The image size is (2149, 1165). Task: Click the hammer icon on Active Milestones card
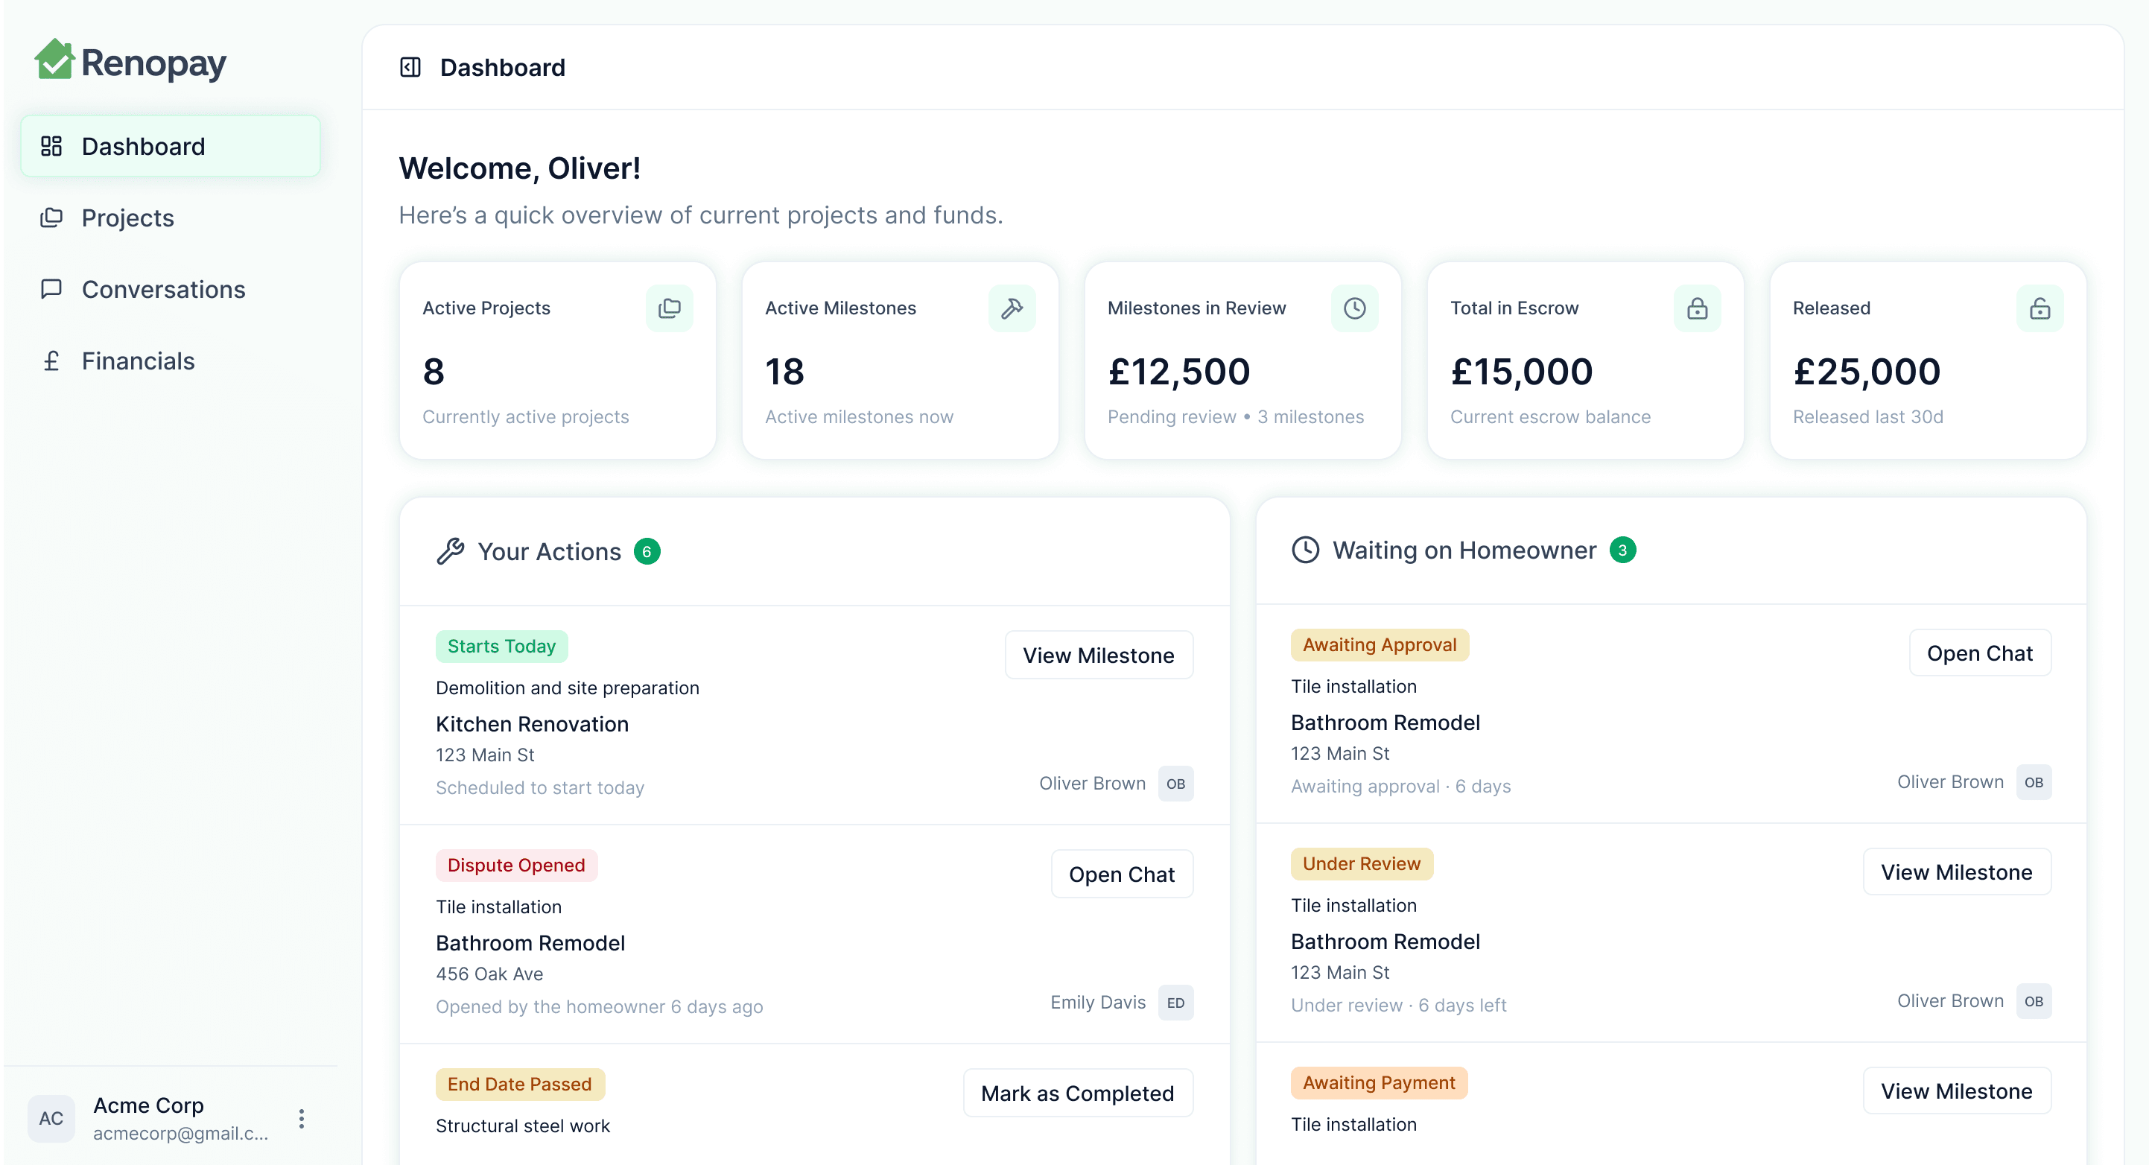click(1012, 308)
